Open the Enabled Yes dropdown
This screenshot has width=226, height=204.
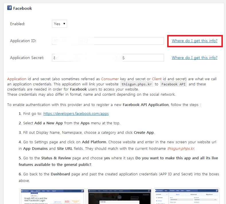tap(60, 24)
